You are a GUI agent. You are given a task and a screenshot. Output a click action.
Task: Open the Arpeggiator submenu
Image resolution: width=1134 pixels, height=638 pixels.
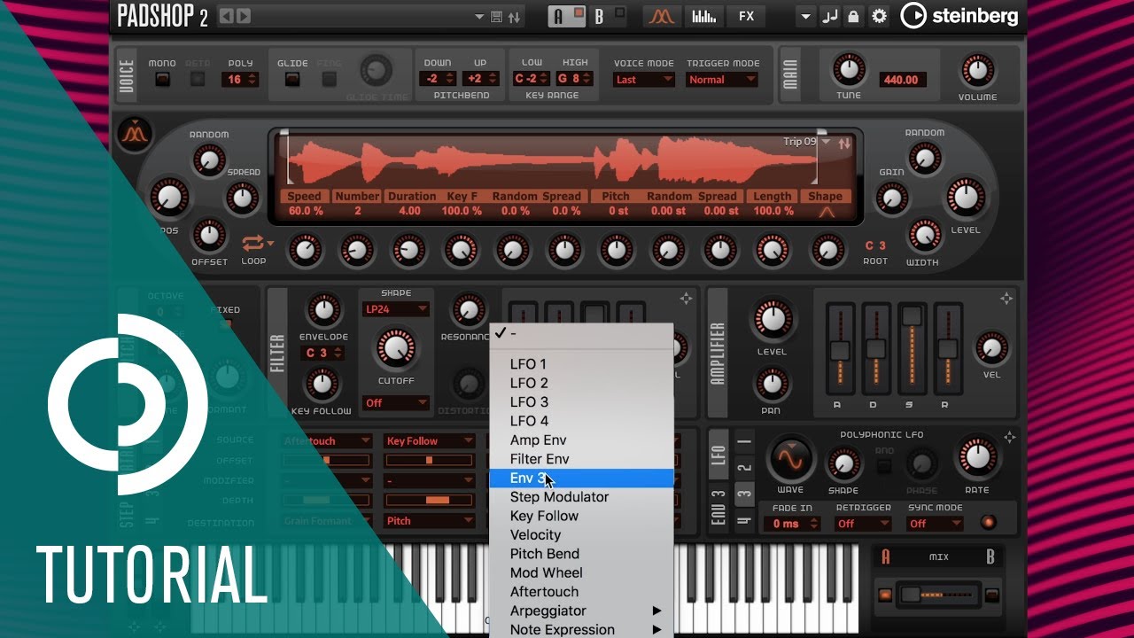click(x=581, y=611)
